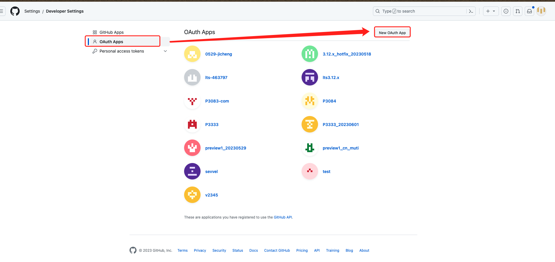Open the 3.12.x_hotfix_20230518 app
This screenshot has width=555, height=262.
(x=347, y=54)
